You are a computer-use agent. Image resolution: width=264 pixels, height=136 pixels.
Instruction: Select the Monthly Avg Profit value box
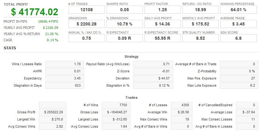click(x=200, y=24)
